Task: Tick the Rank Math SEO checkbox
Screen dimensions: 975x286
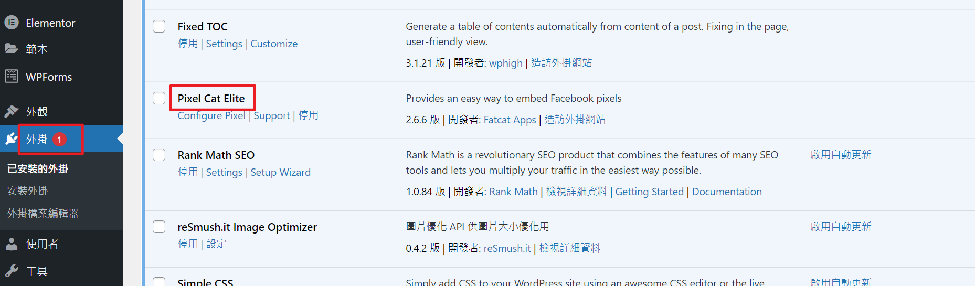Action: tap(159, 155)
